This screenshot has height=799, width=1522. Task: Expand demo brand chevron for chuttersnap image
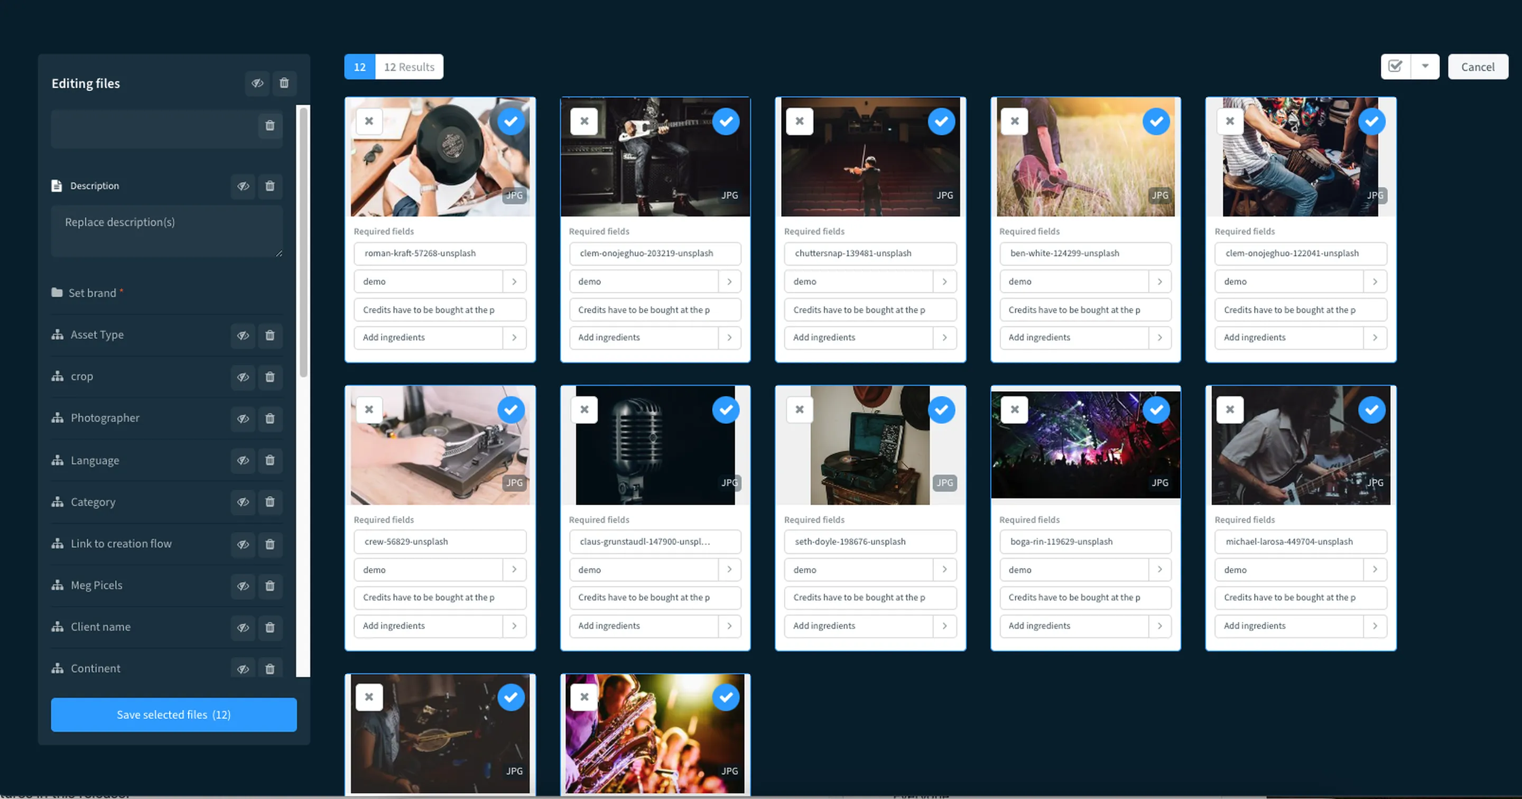click(945, 282)
